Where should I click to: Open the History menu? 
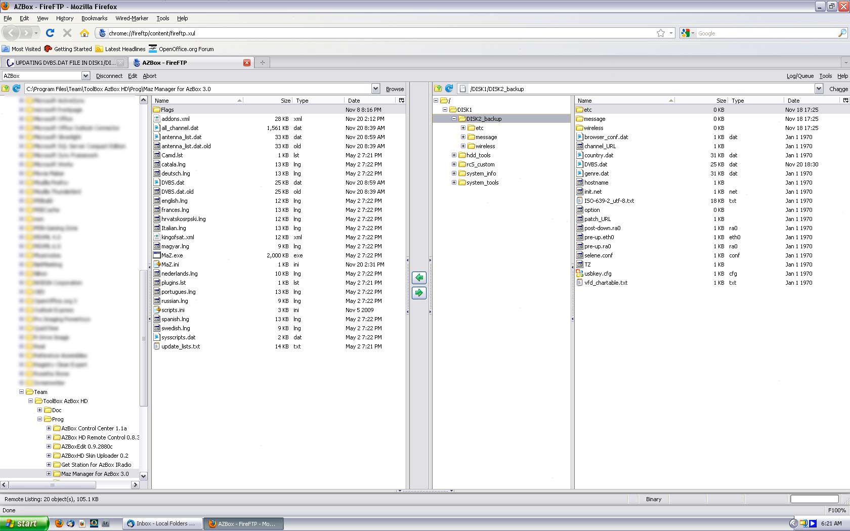click(x=65, y=18)
